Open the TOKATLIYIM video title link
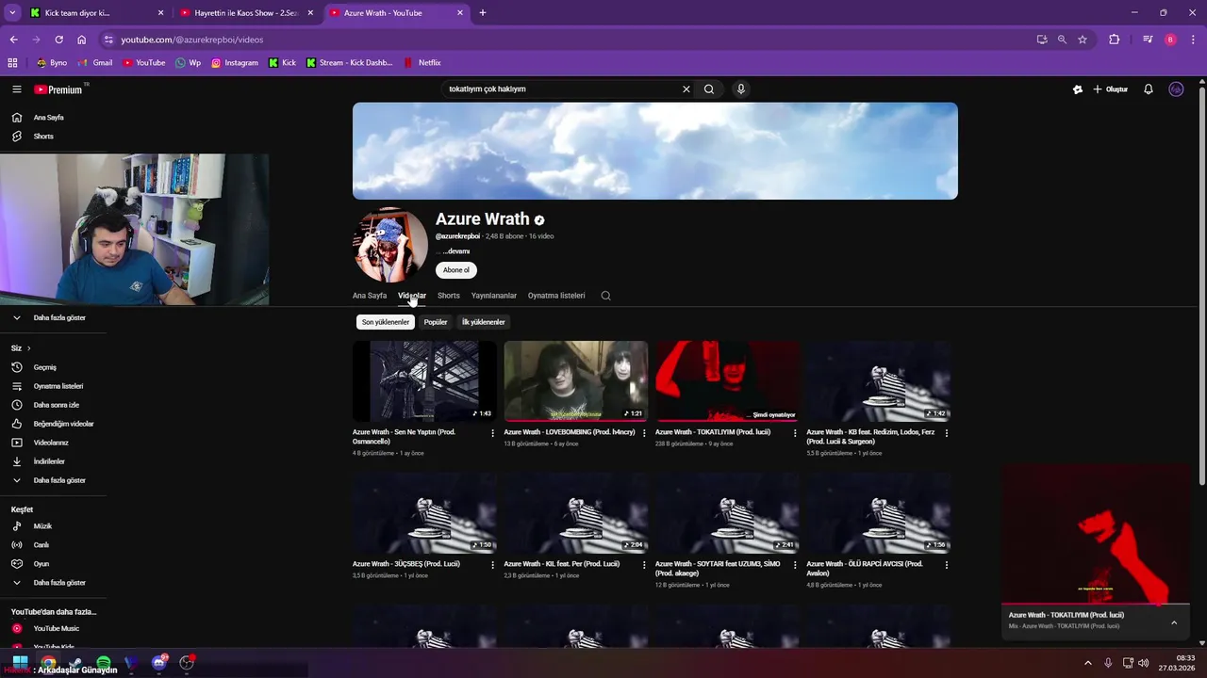1207x678 pixels. coord(713,432)
